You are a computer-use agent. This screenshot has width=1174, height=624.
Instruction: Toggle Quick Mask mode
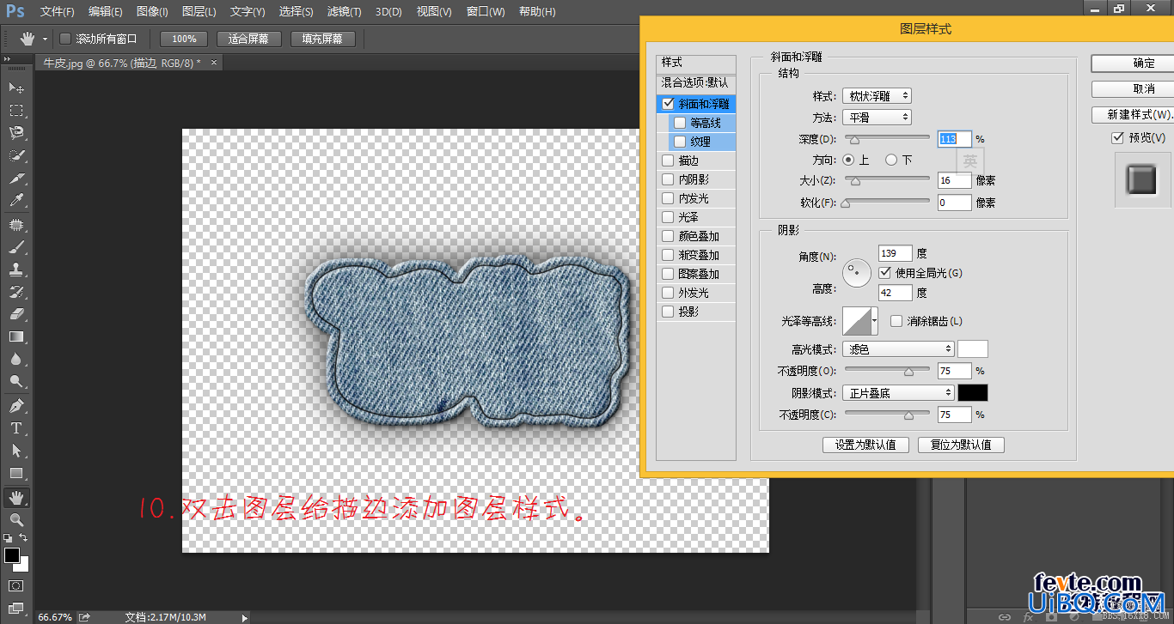16,585
